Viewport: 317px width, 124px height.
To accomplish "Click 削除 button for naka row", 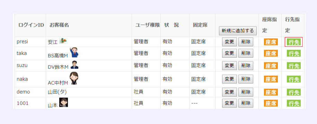I will click(246, 79).
